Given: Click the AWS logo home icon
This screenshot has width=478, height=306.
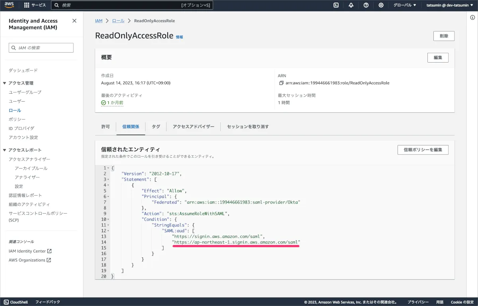Looking at the screenshot, I should point(9,5).
